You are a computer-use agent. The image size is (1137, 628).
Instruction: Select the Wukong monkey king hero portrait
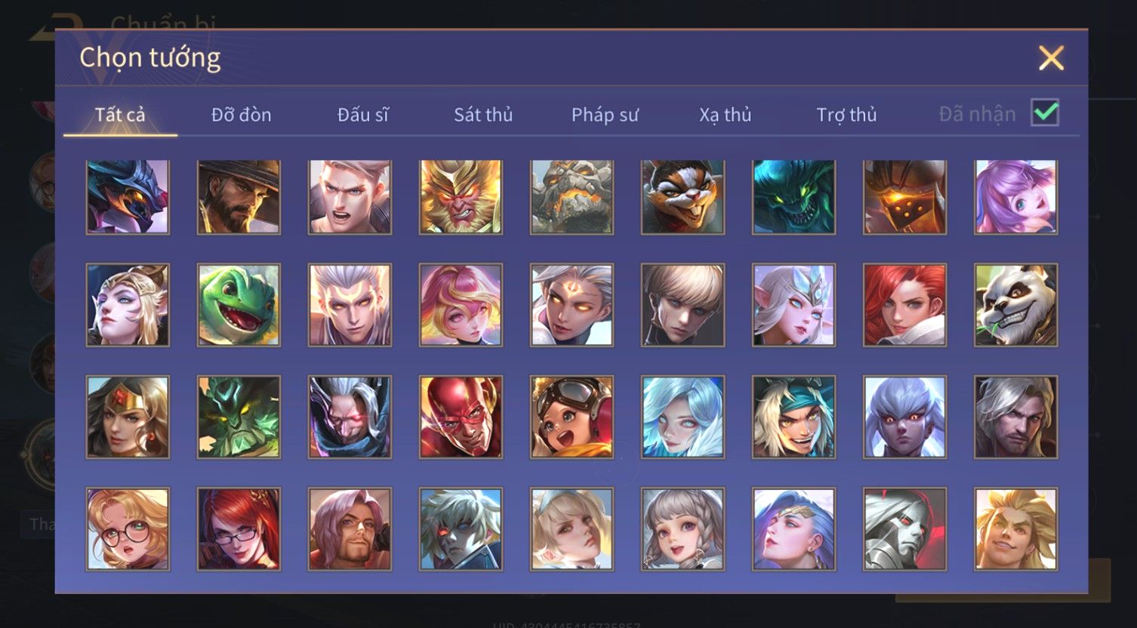click(x=461, y=196)
